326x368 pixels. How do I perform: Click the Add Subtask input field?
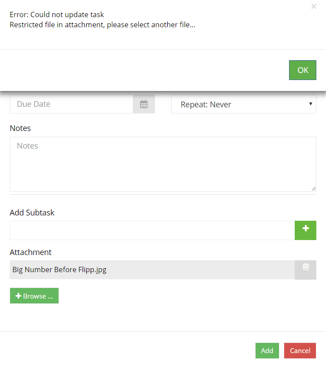tap(152, 230)
